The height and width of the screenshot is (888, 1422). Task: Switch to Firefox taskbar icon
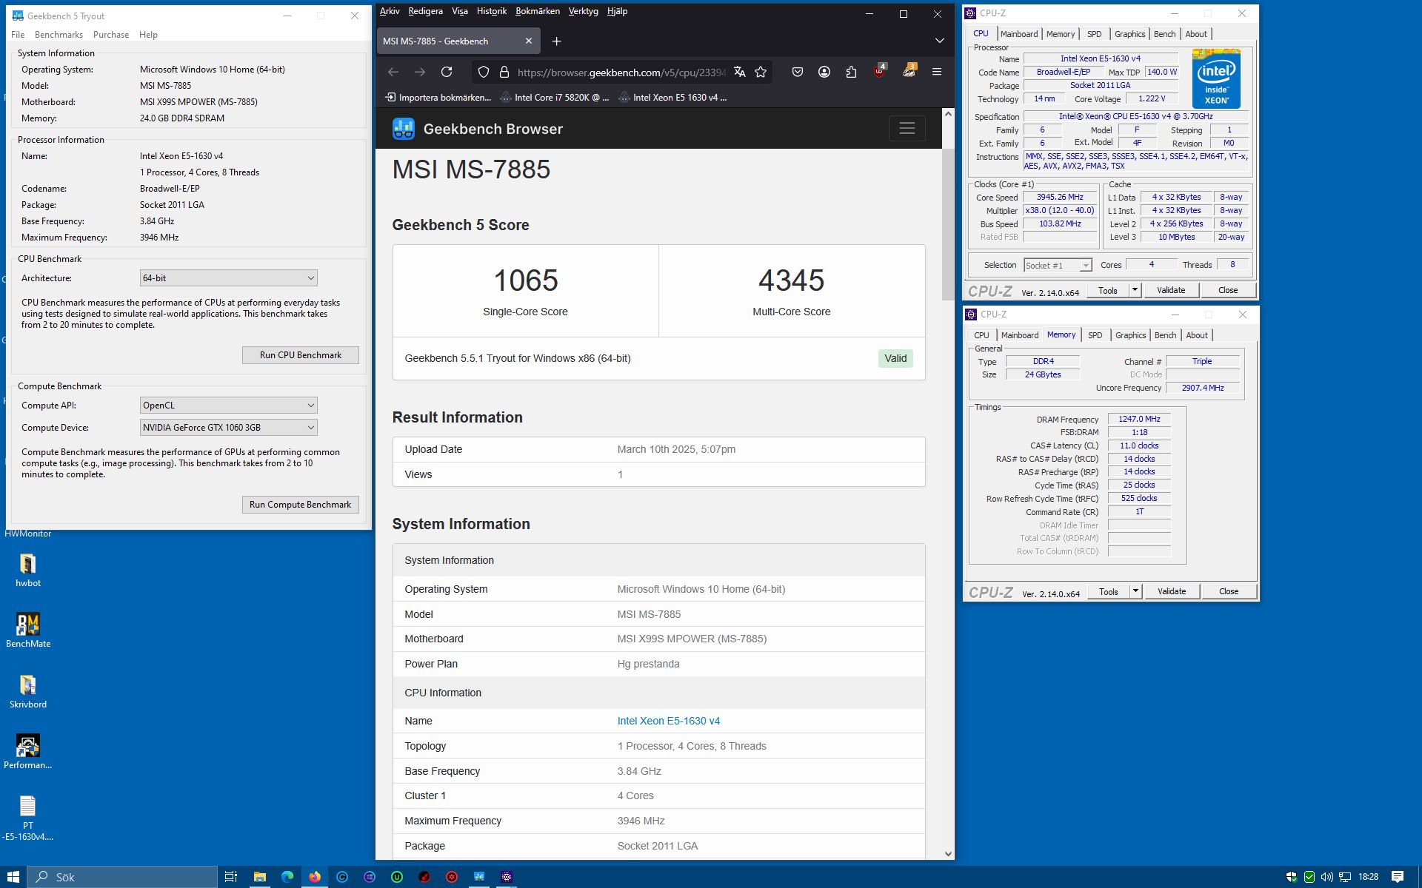point(315,877)
